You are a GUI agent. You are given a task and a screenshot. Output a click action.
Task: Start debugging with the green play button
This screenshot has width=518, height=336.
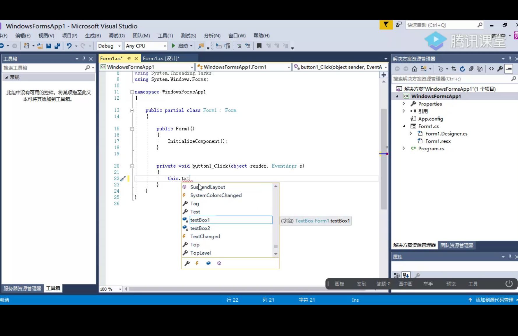click(x=173, y=46)
